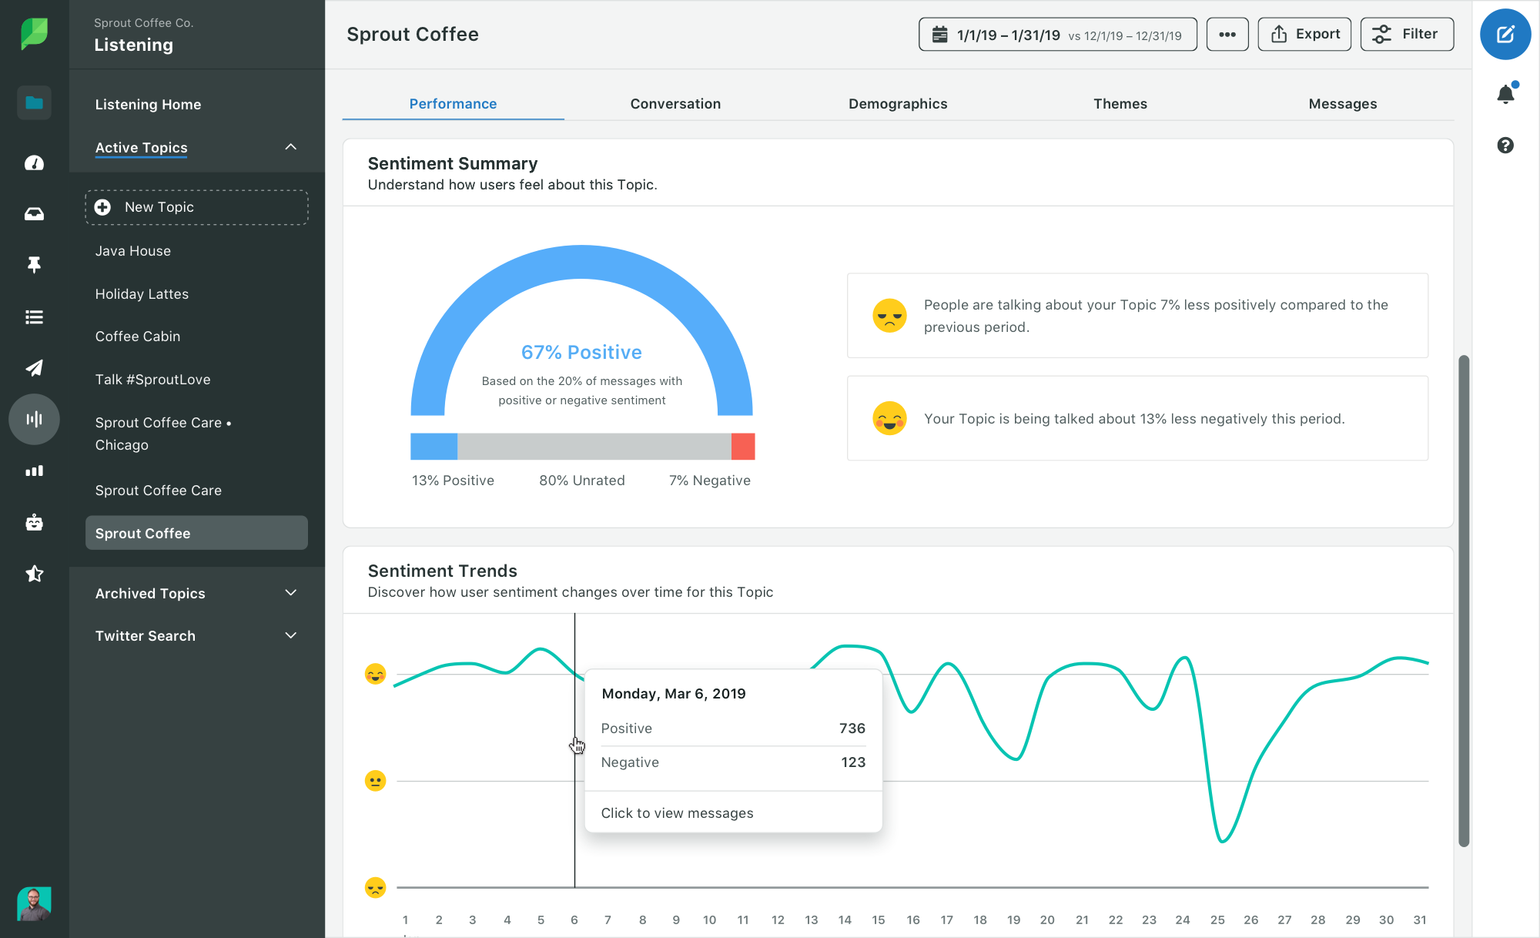Click the Export button
1540x938 pixels.
coord(1304,35)
